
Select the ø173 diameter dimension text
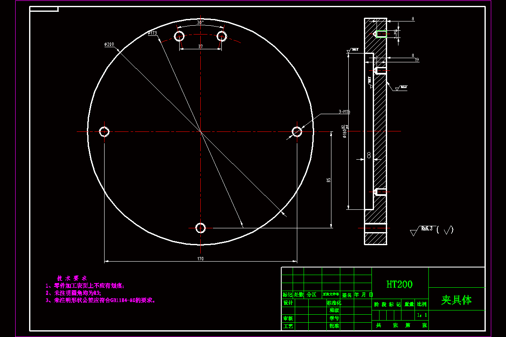coord(152,32)
